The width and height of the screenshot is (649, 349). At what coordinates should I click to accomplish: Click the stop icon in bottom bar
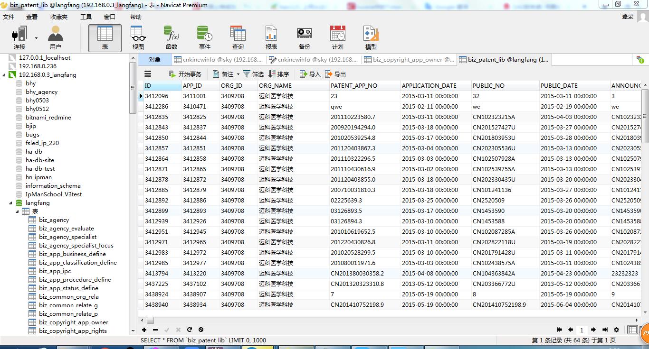click(x=201, y=330)
